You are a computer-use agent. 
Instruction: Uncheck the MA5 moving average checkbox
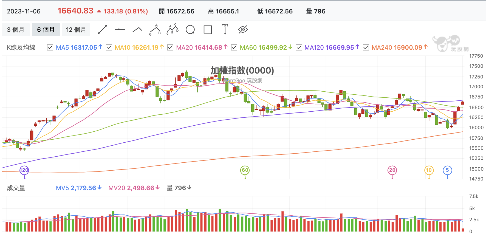click(50, 47)
